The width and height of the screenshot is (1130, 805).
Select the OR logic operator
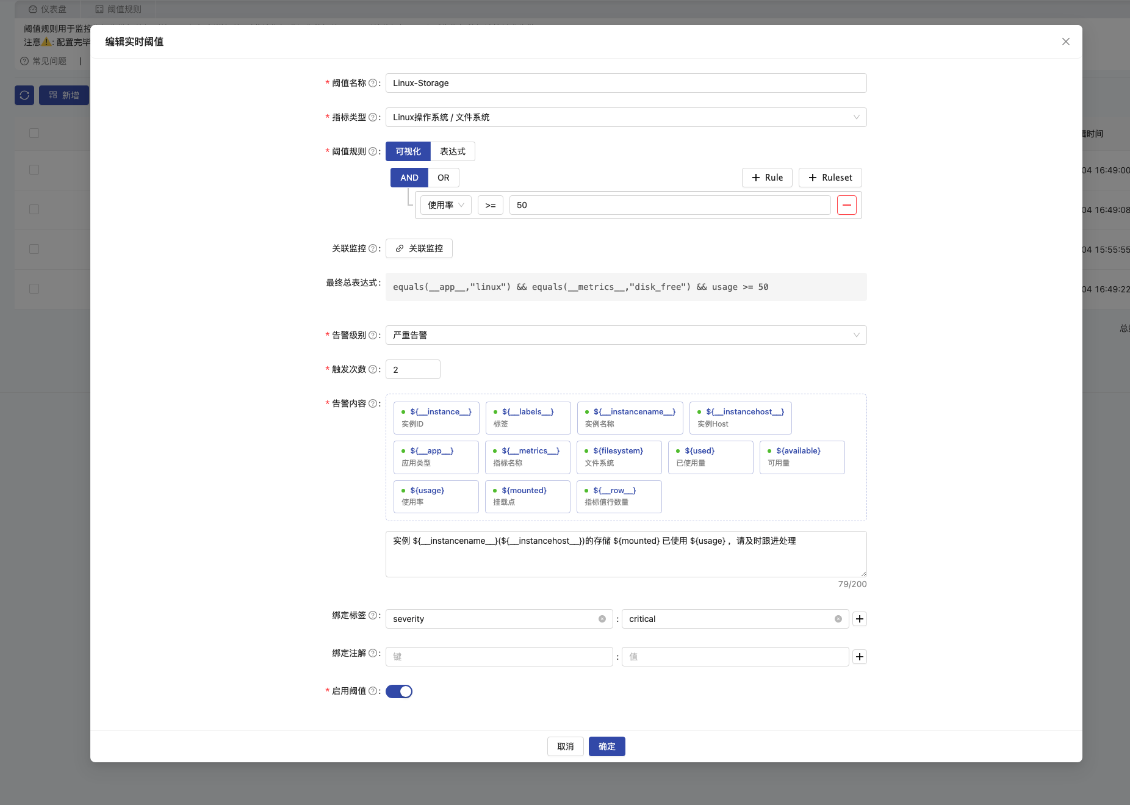click(443, 178)
